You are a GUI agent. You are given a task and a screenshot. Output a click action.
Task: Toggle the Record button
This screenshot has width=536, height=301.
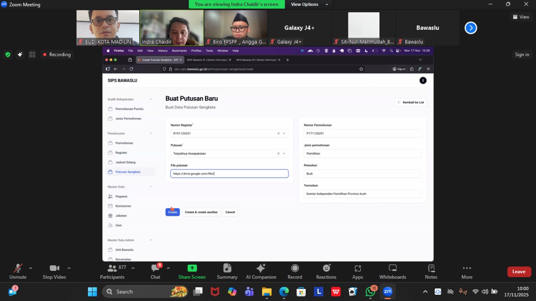click(295, 268)
